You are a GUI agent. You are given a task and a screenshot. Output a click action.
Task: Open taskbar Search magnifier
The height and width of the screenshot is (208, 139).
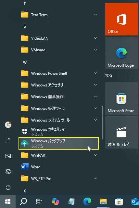tap(23, 201)
